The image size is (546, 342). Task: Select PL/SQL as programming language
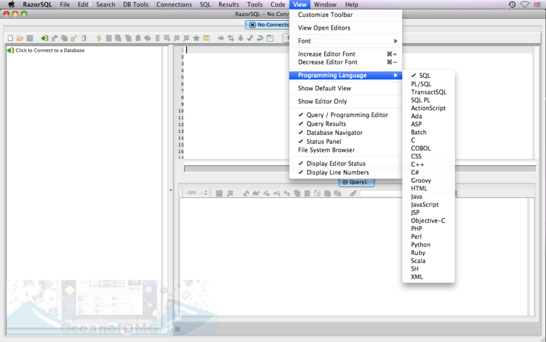coord(428,84)
